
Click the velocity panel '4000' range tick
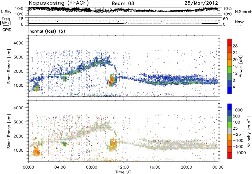[x=18, y=108]
